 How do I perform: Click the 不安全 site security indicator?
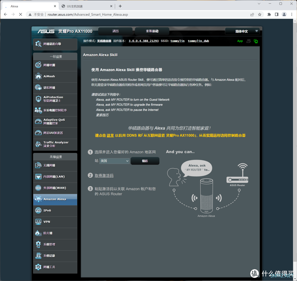pos(36,15)
